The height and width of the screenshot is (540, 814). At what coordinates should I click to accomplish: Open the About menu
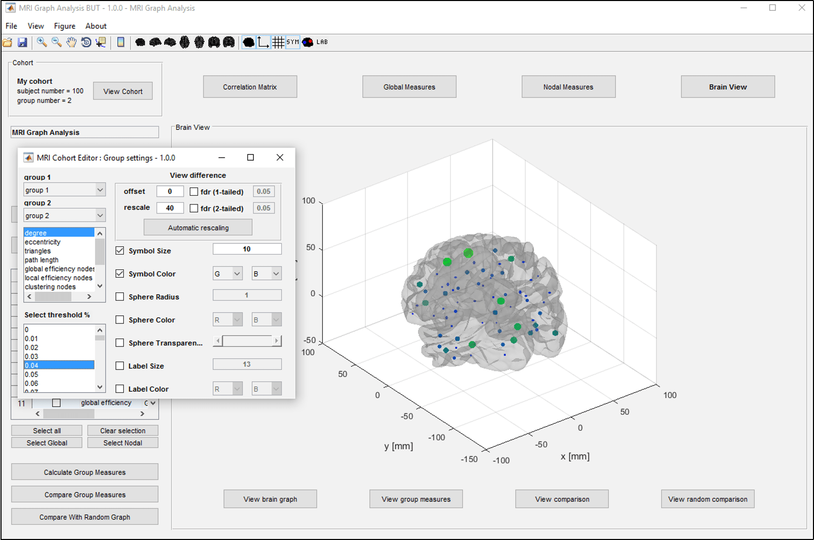pos(96,26)
